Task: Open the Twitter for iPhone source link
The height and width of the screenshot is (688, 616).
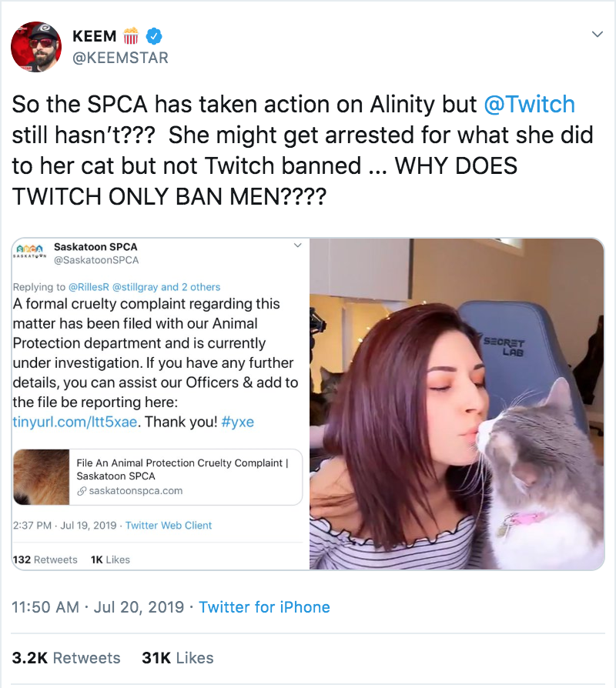Action: (x=264, y=607)
